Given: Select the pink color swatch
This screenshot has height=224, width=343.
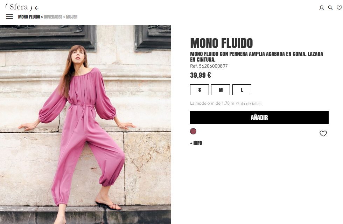Looking at the screenshot, I should (x=193, y=131).
